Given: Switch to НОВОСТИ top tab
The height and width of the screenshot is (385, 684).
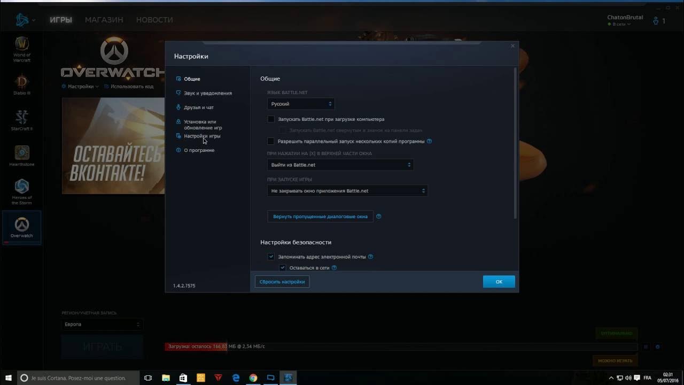Looking at the screenshot, I should pyautogui.click(x=154, y=20).
